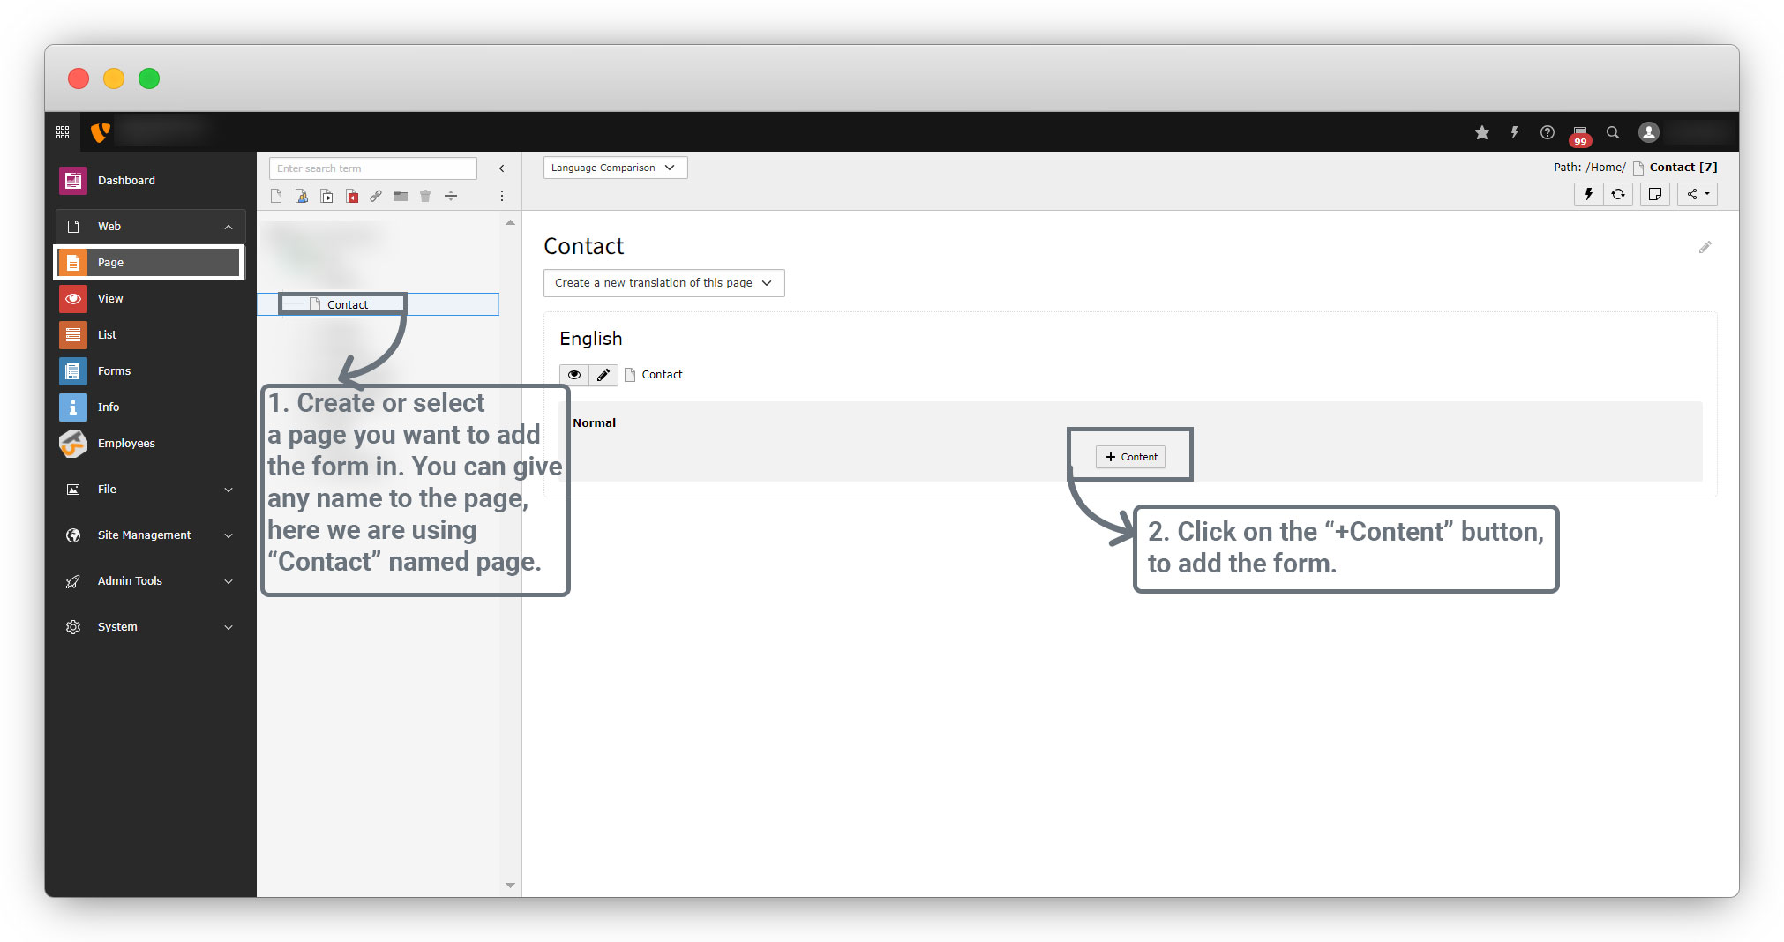This screenshot has width=1784, height=942.
Task: Click the reload arrows button in docheader
Action: point(1618,194)
